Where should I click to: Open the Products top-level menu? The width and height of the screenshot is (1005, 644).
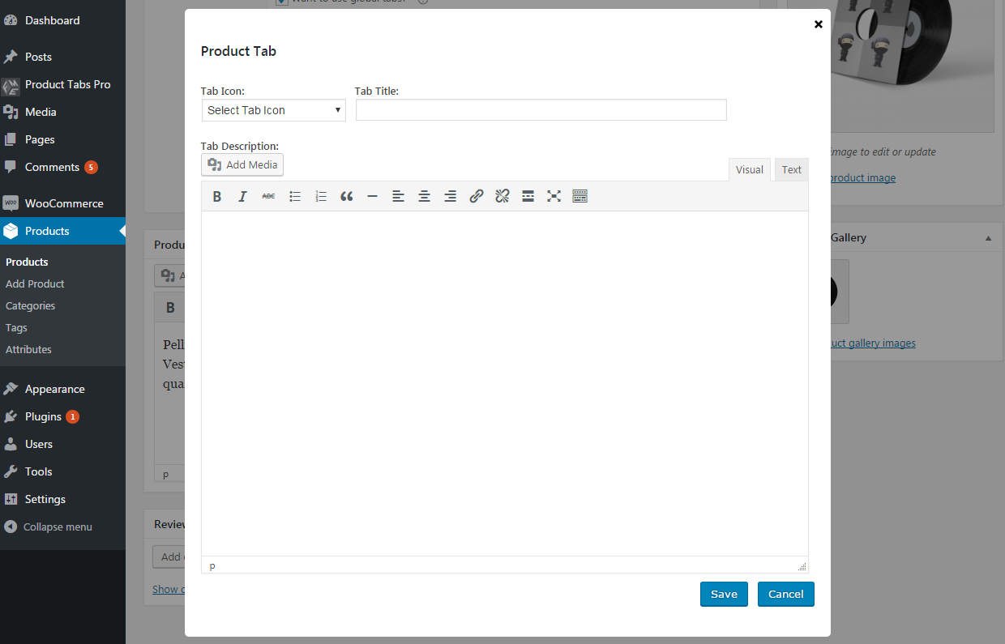point(62,231)
